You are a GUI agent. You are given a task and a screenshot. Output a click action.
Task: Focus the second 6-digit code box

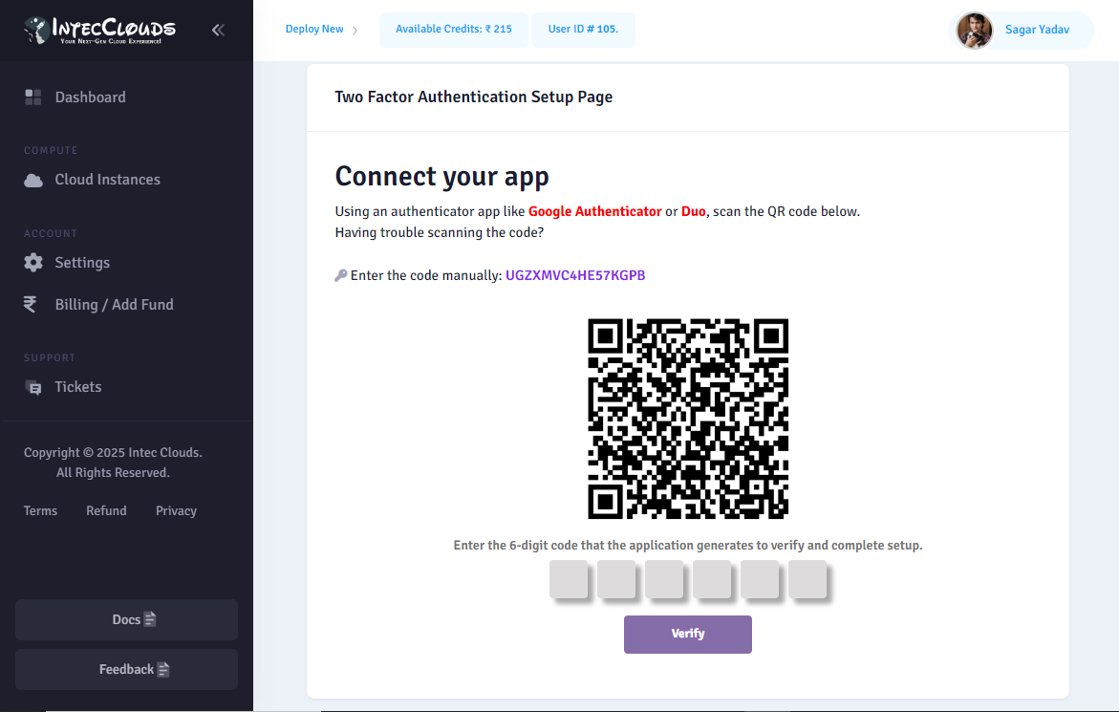616,578
